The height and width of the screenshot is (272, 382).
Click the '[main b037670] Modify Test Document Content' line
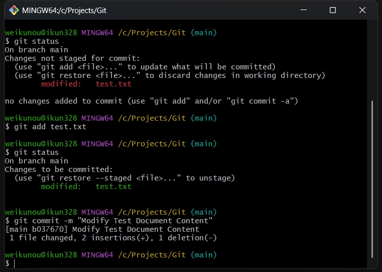[102, 229]
